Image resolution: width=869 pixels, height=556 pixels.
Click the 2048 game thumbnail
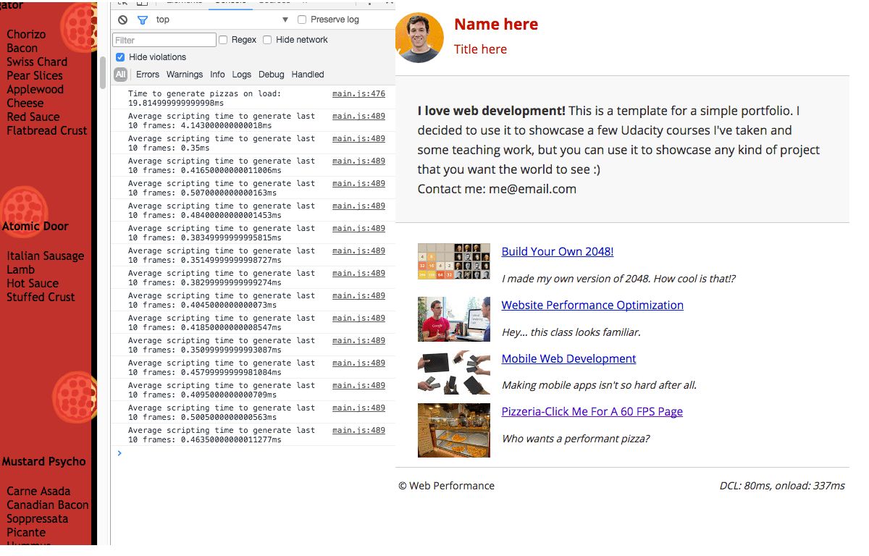454,261
